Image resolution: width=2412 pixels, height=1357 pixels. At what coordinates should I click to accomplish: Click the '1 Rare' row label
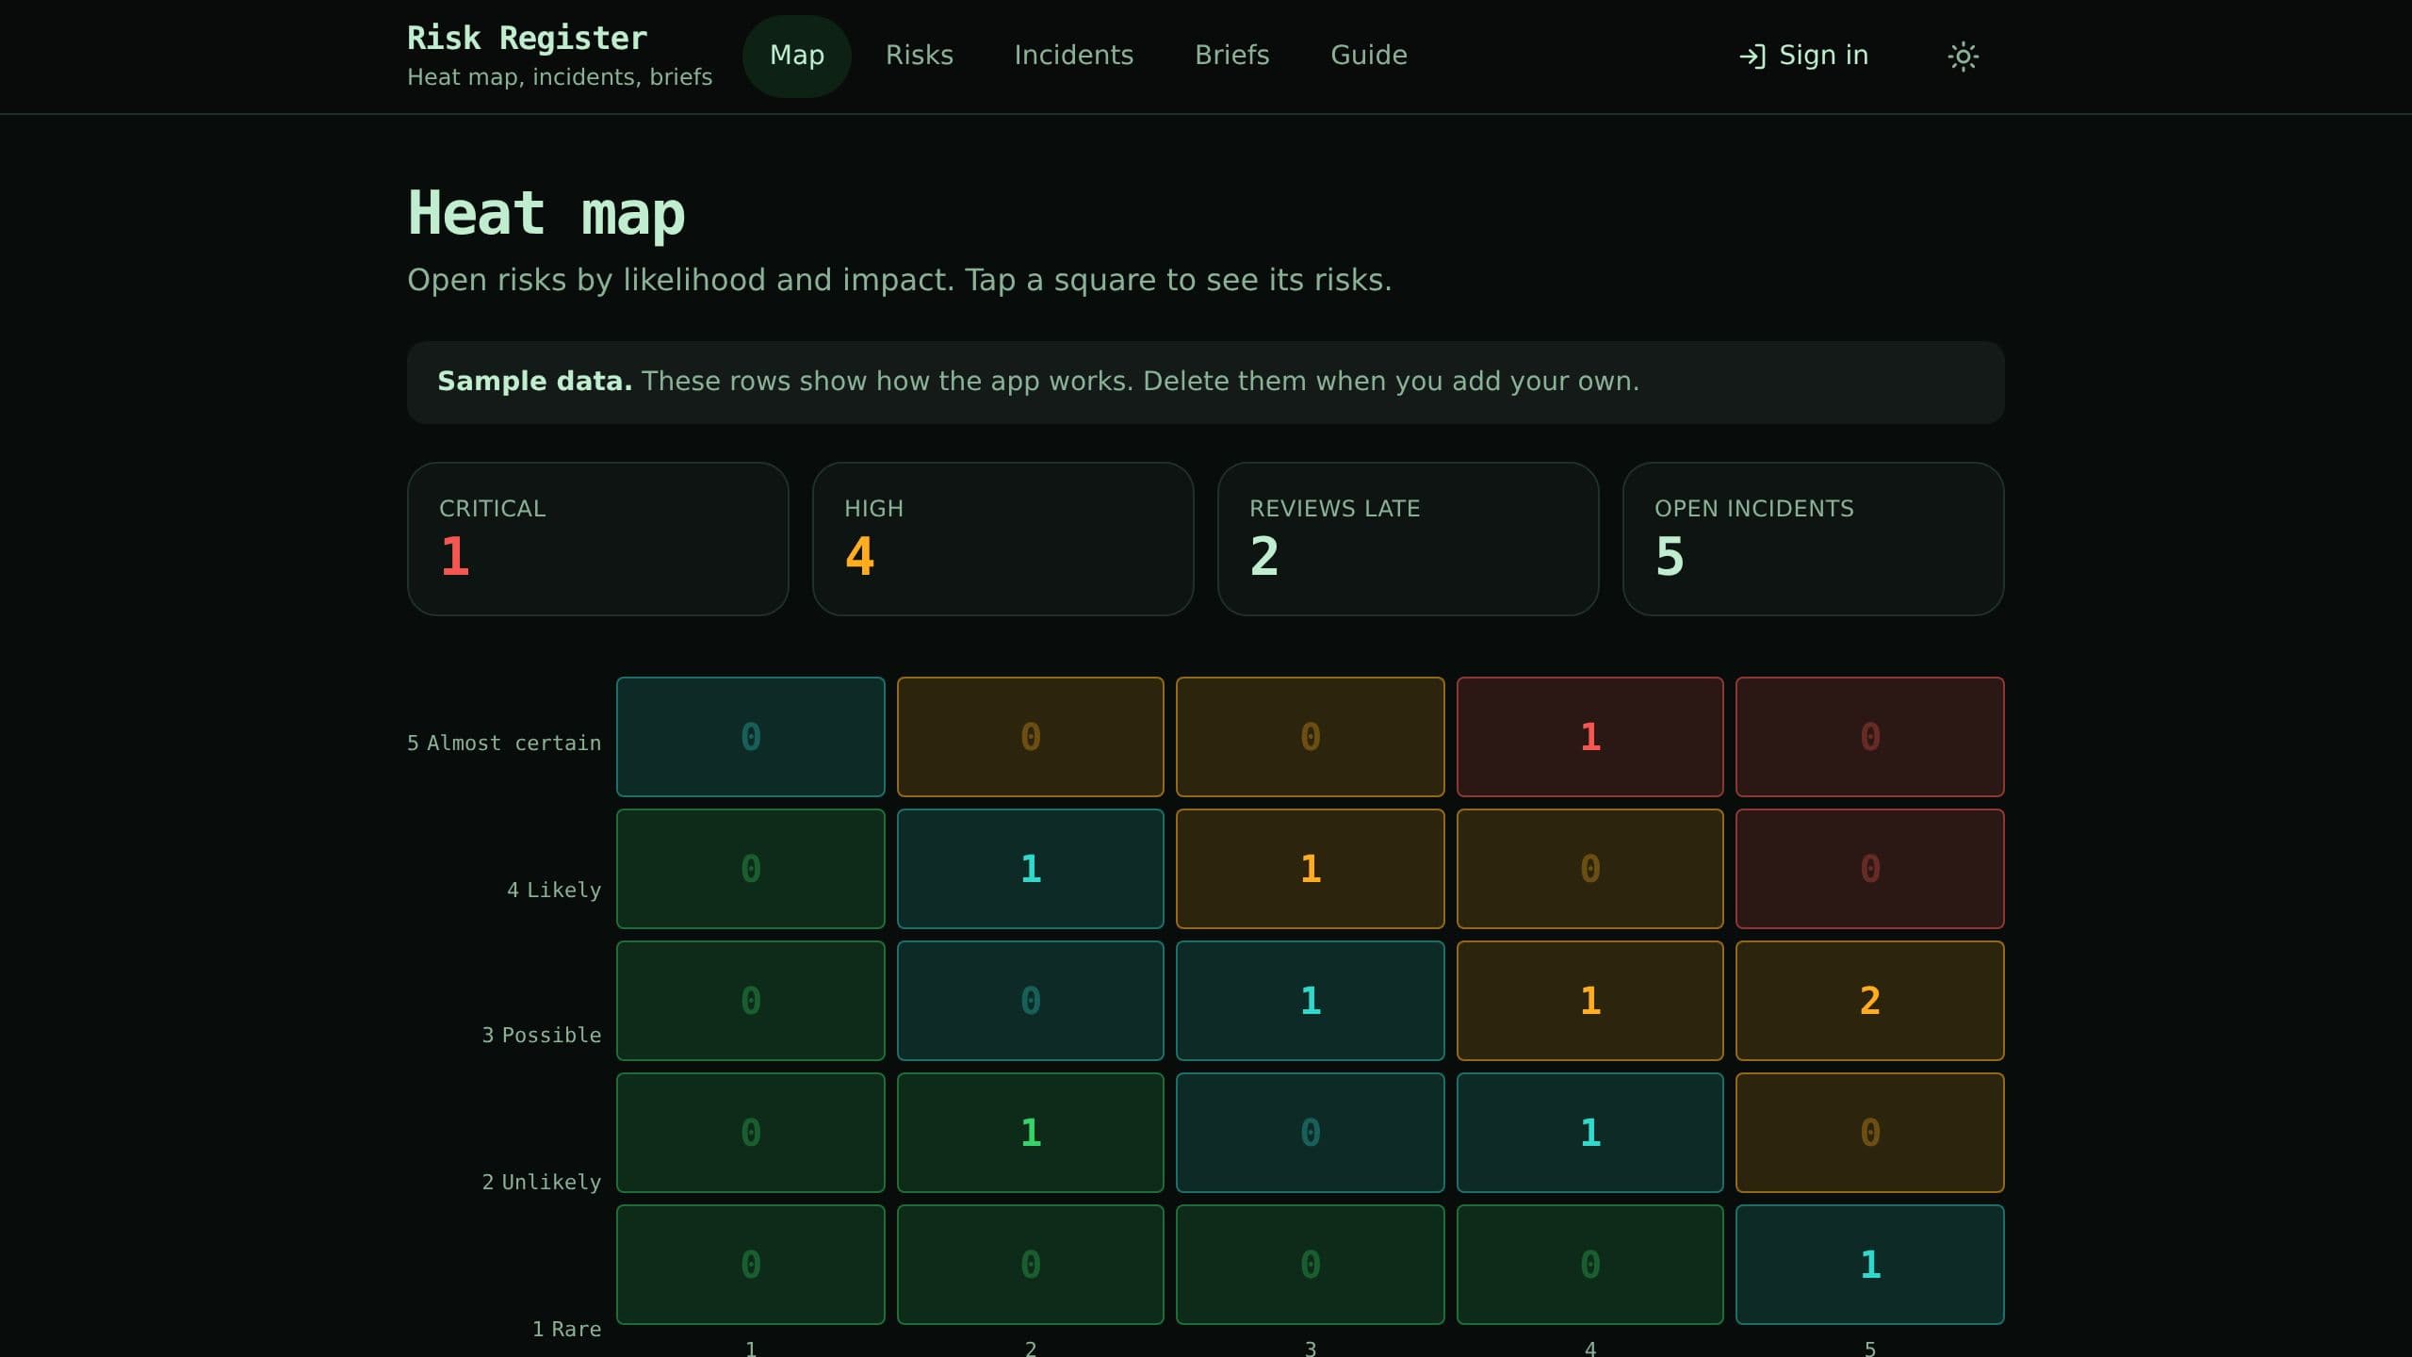pos(566,1329)
